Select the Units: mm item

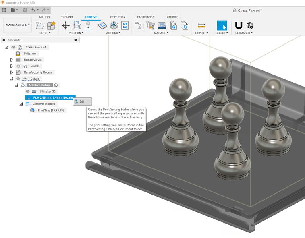point(30,54)
